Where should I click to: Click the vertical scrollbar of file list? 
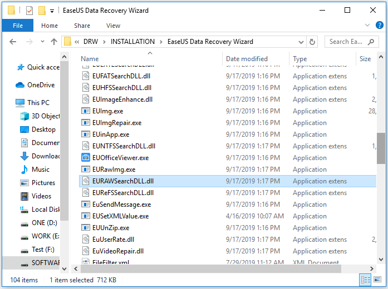381,147
